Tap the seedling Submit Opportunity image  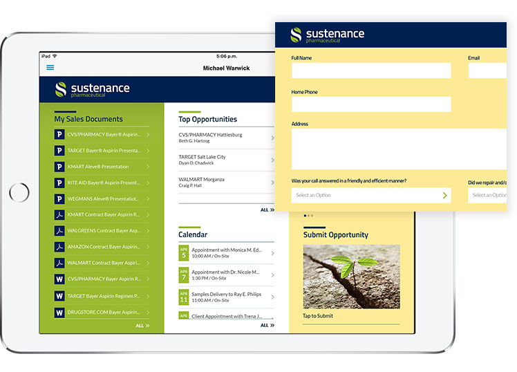pos(352,277)
